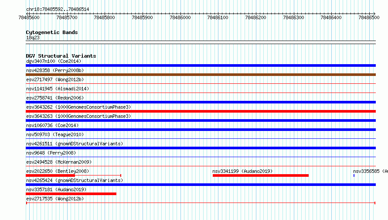Open variant esv2717535 (Wong2012b) label
The height and width of the screenshot is (220, 388).
pos(55,199)
